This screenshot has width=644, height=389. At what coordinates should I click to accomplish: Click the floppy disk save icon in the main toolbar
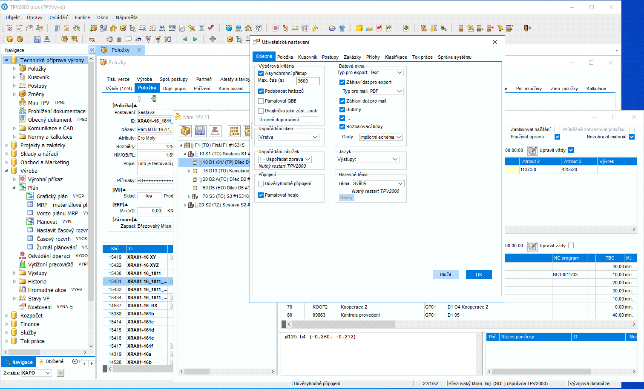point(37,39)
